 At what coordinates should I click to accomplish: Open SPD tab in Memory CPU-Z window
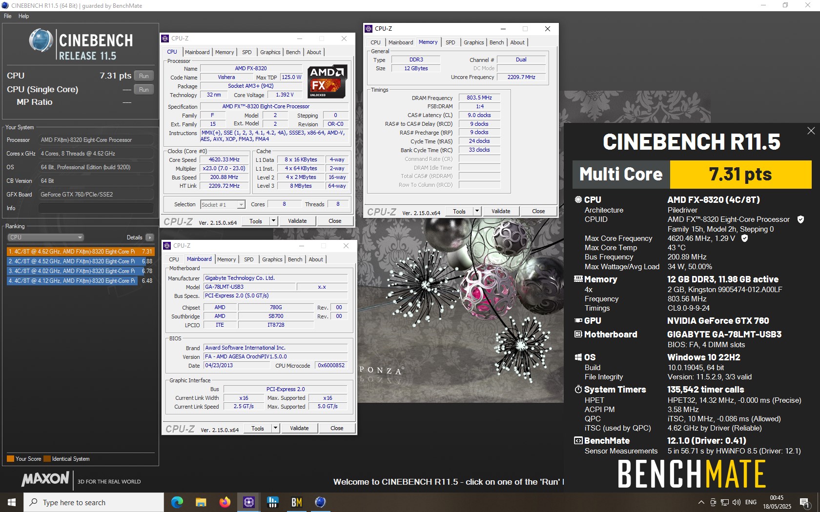(450, 42)
